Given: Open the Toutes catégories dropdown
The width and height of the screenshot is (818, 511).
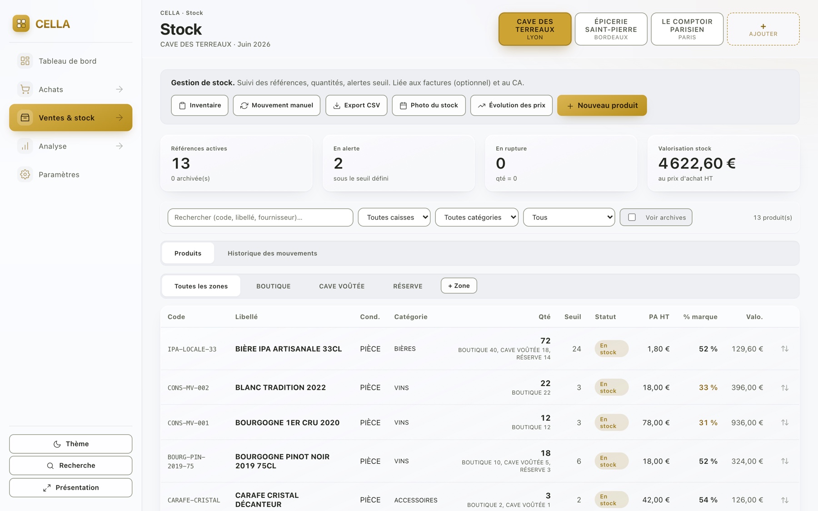Looking at the screenshot, I should (477, 217).
